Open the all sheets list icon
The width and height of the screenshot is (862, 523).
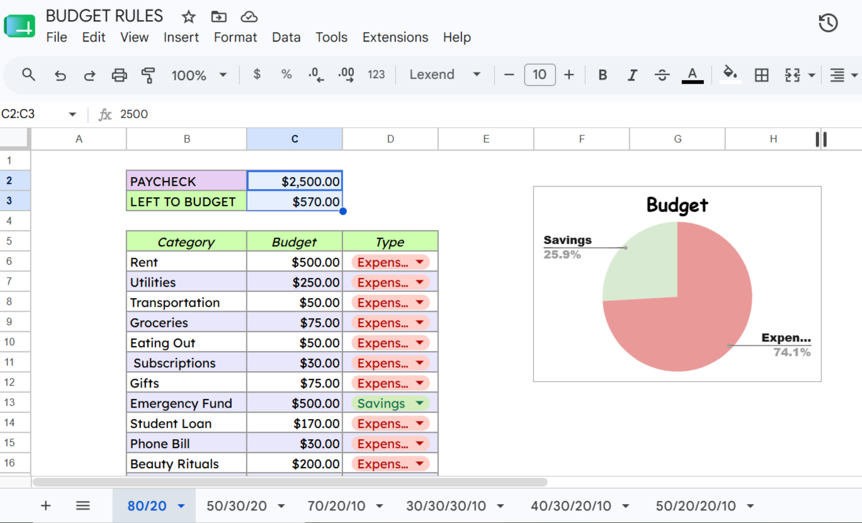point(82,505)
